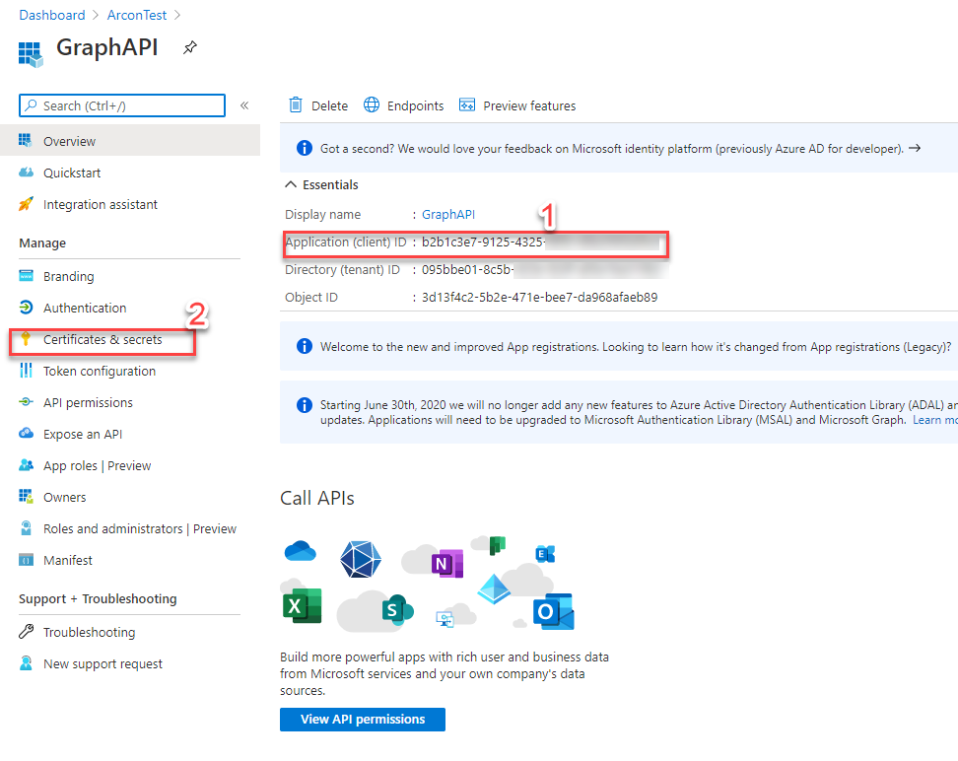Click the Troubleshooting wrench icon
Image resolution: width=958 pixels, height=761 pixels.
tap(26, 632)
